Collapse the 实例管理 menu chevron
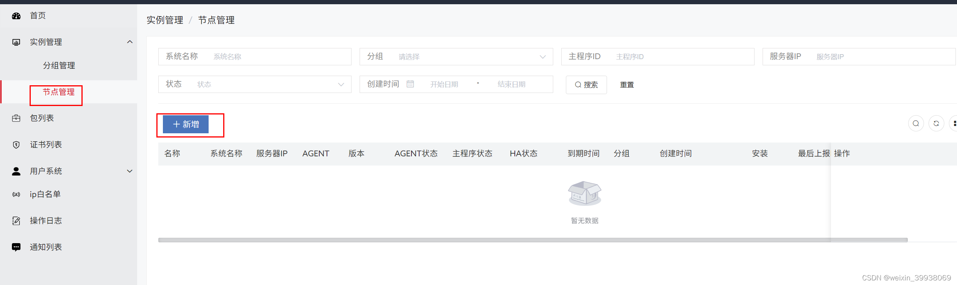Viewport: 957px width, 285px height. click(x=130, y=42)
